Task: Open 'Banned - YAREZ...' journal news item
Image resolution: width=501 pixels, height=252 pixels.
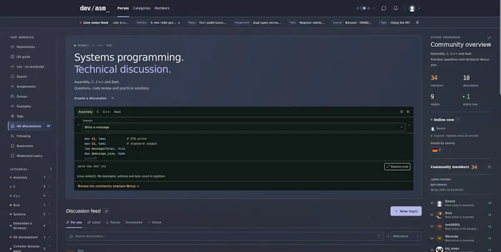Action: point(352,23)
